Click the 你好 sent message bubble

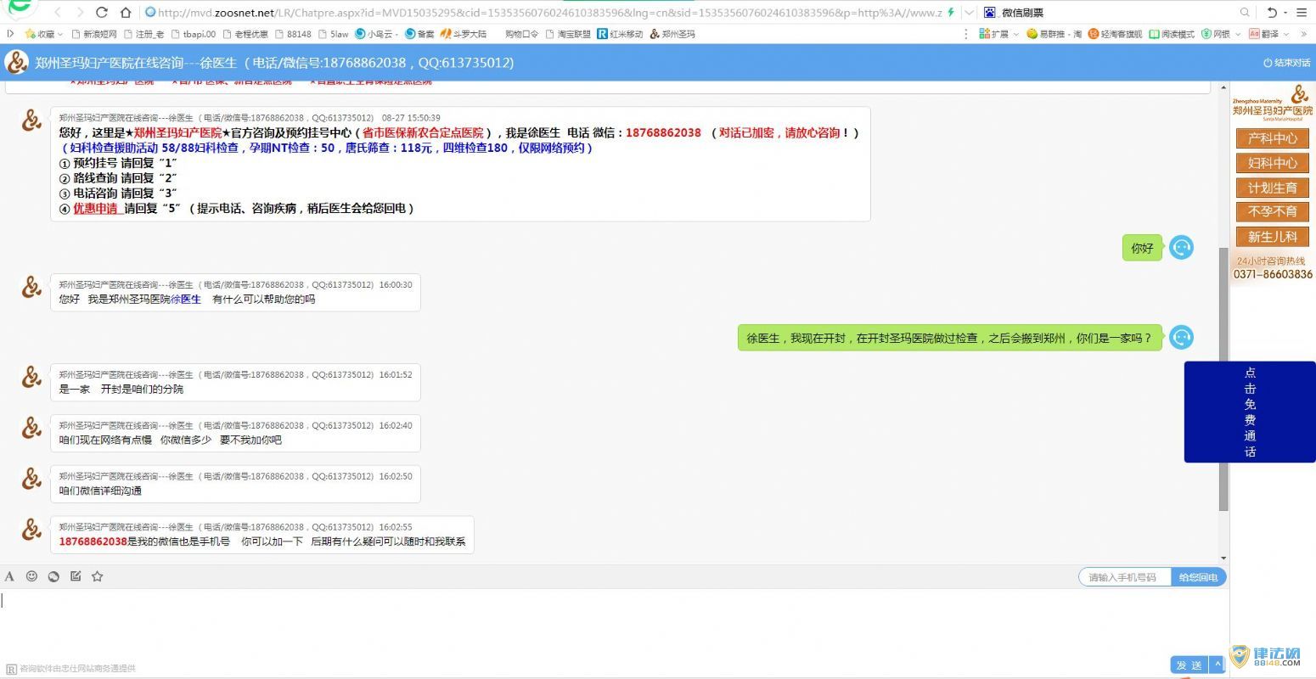pos(1142,248)
